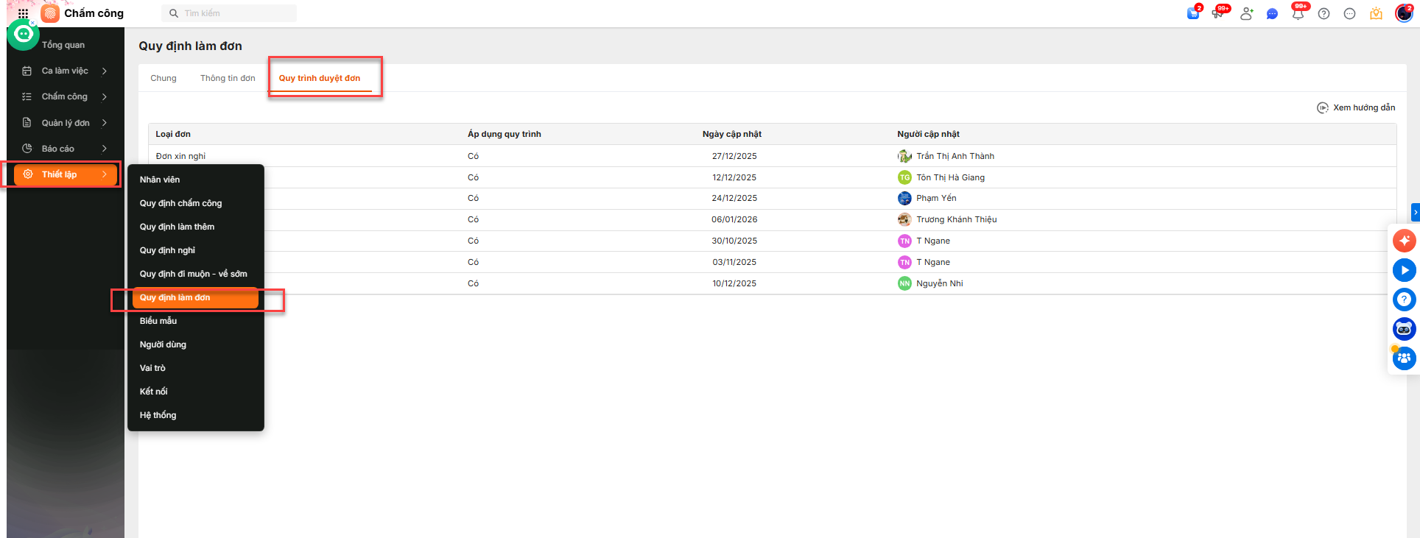Click the notification bell icon
The image size is (1420, 538).
[1298, 13]
